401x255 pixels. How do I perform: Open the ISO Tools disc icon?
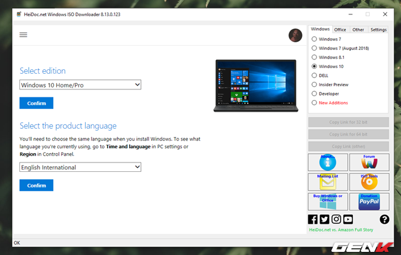369,182
